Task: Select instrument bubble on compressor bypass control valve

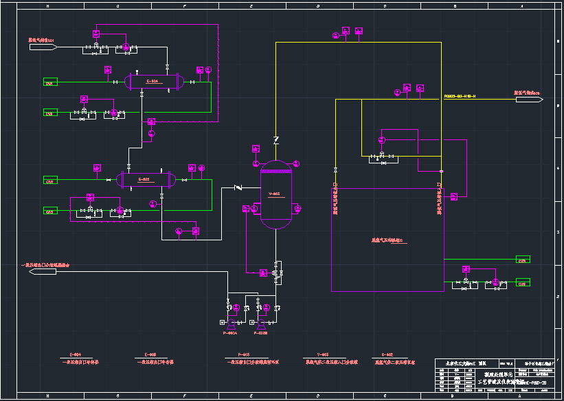Action: (381, 140)
